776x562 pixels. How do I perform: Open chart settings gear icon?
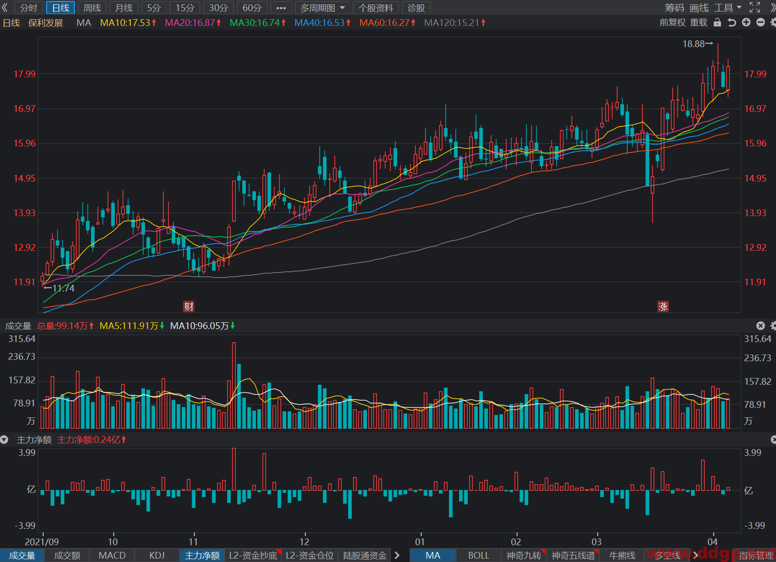tap(773, 22)
